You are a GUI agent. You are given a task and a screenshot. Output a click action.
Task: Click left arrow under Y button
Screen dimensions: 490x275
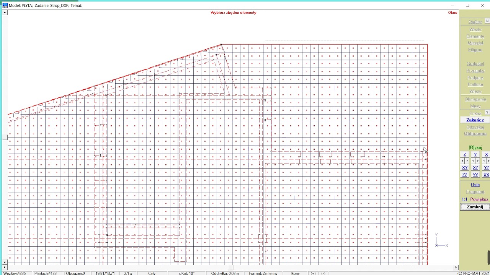[x=473, y=161]
